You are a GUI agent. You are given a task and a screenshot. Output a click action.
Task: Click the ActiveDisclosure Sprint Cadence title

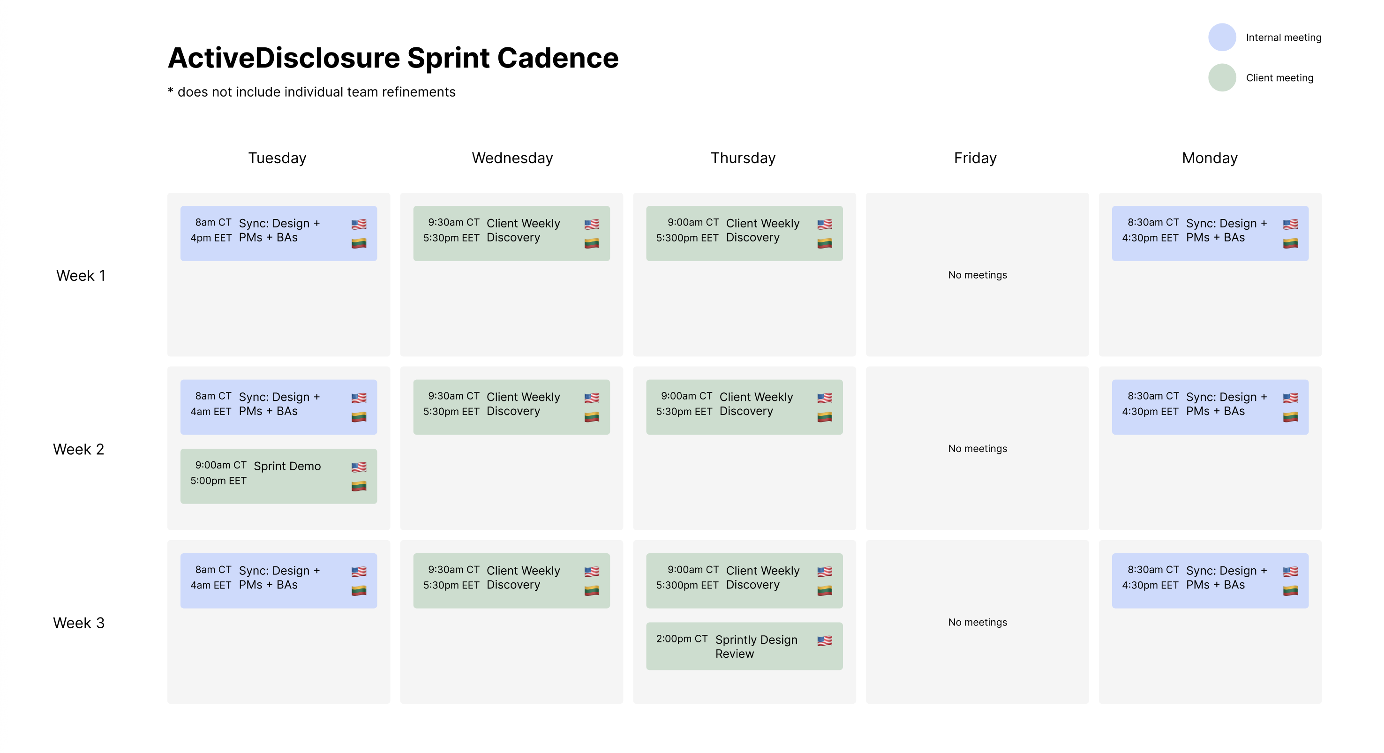click(393, 58)
